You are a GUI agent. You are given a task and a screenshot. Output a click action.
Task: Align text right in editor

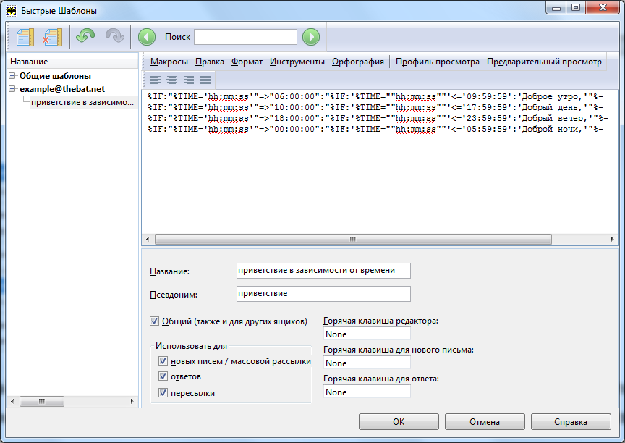(x=189, y=80)
